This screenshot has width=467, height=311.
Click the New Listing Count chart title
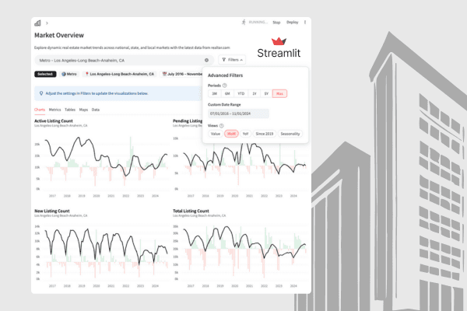click(52, 211)
